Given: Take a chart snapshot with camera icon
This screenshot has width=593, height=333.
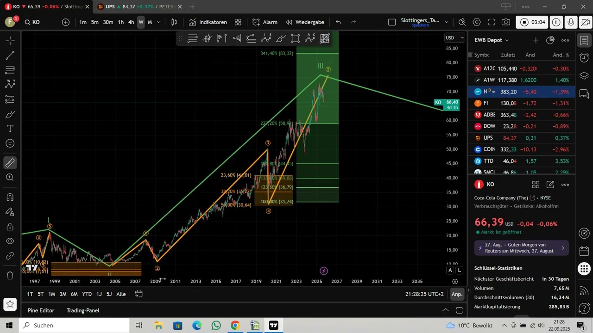Looking at the screenshot, I should click(x=506, y=22).
